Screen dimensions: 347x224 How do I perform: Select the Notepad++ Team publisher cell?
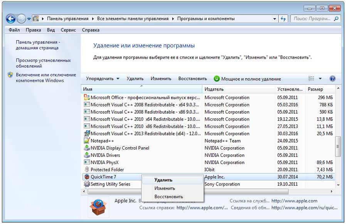(222, 141)
